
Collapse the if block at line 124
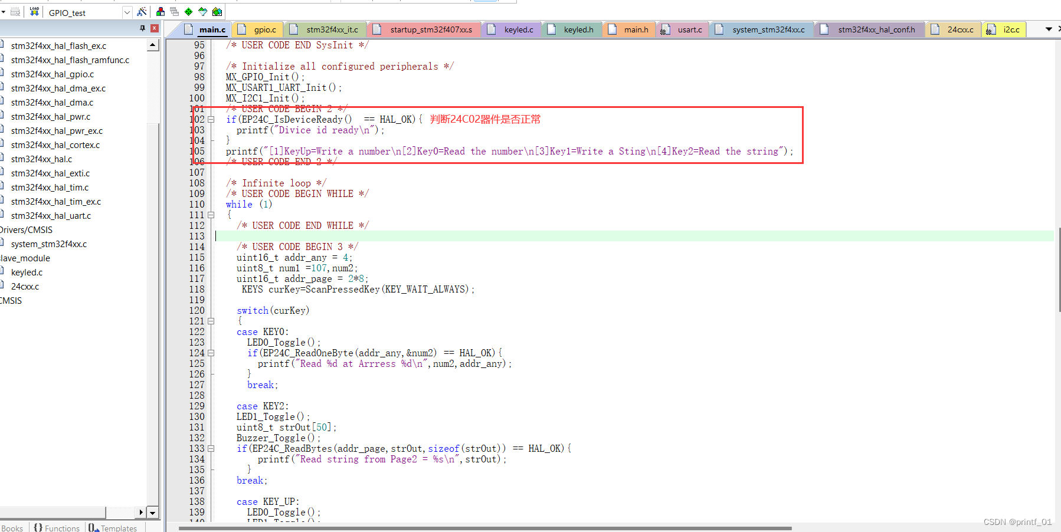pos(211,353)
